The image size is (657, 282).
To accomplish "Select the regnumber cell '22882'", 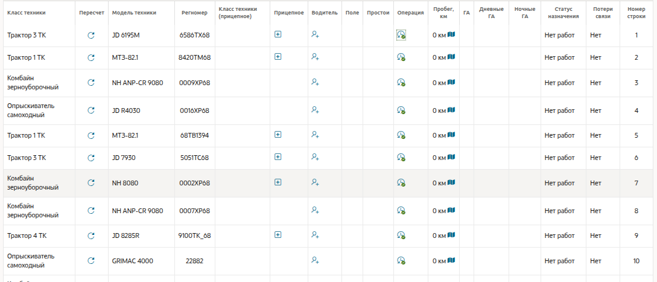I will [x=194, y=261].
